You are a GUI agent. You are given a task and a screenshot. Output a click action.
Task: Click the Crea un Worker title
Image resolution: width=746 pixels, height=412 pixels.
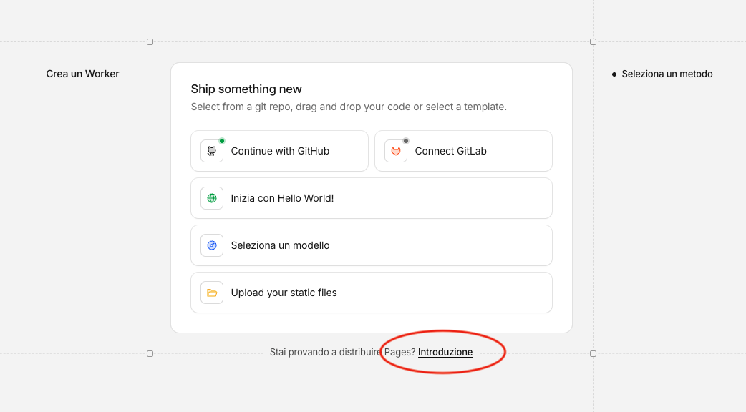tap(82, 74)
